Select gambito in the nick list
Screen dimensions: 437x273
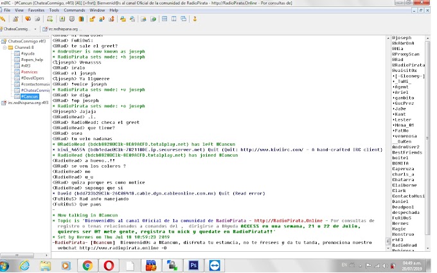point(404,98)
